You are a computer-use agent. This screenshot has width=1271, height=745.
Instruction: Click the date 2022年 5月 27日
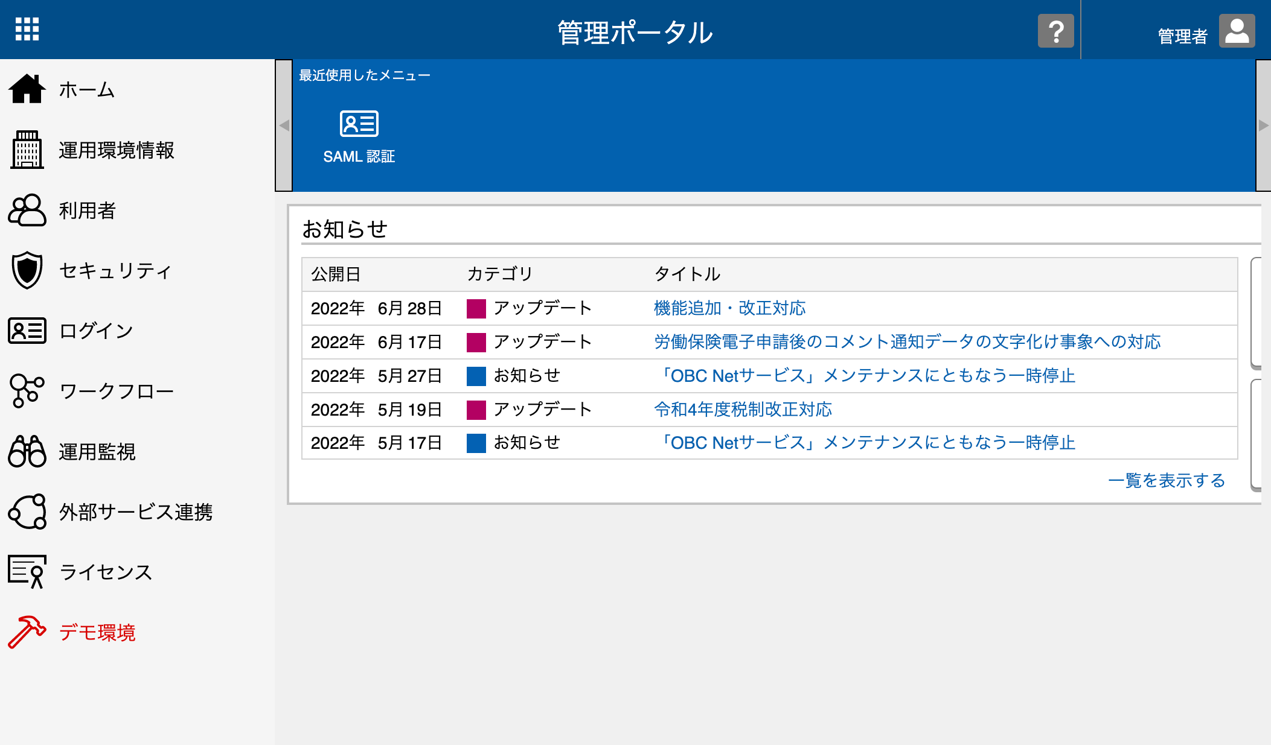(377, 376)
